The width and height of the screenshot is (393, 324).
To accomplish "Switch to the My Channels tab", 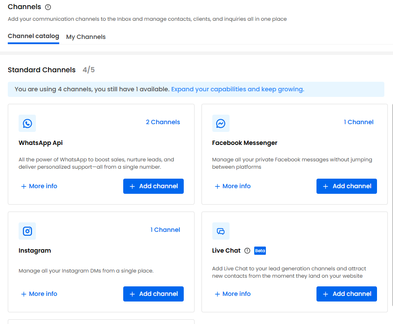I will coord(86,37).
